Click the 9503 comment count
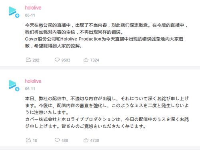This screenshot has width=200, height=150. [x=66, y=60]
